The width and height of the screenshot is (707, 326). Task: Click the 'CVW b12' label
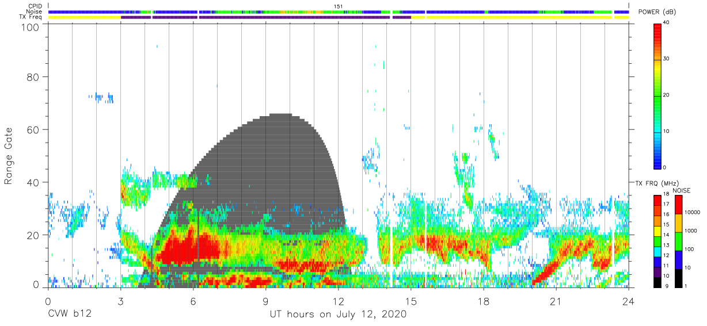tap(69, 315)
